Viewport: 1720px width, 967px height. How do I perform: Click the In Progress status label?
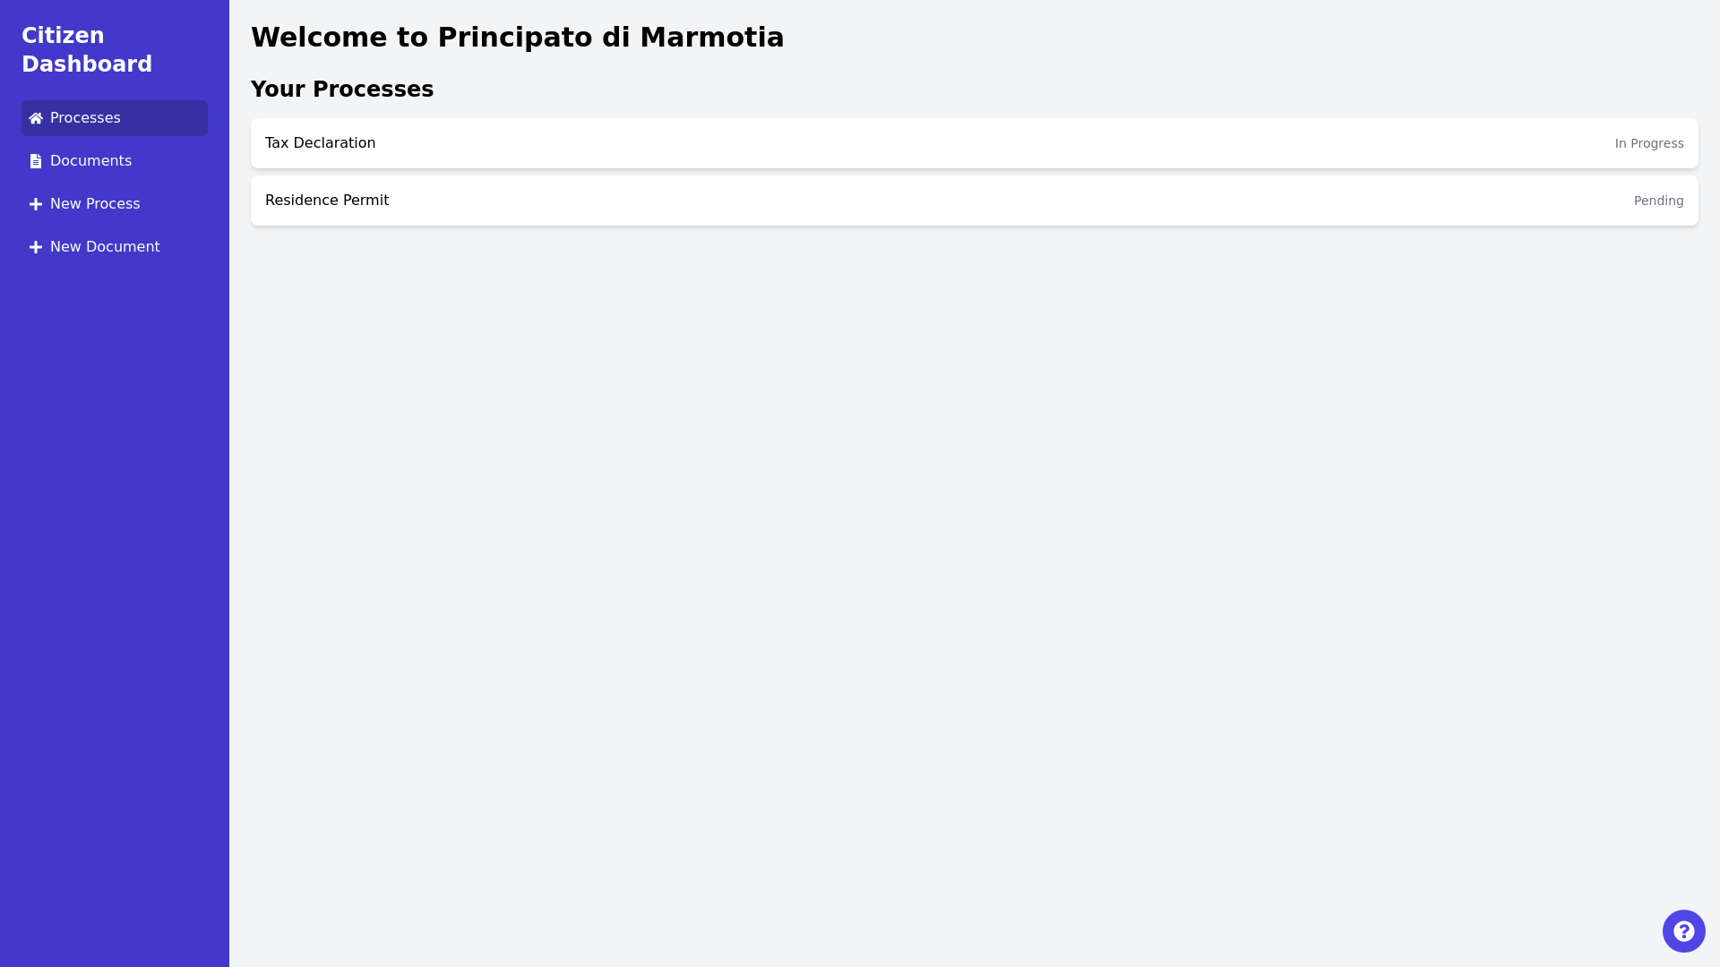1648,143
